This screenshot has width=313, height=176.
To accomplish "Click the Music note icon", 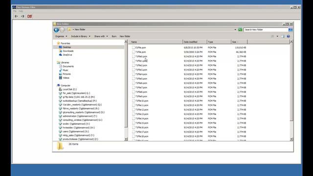I will coord(61,70).
